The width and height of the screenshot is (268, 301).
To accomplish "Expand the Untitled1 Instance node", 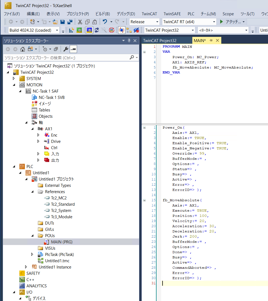I will (x=26, y=267).
